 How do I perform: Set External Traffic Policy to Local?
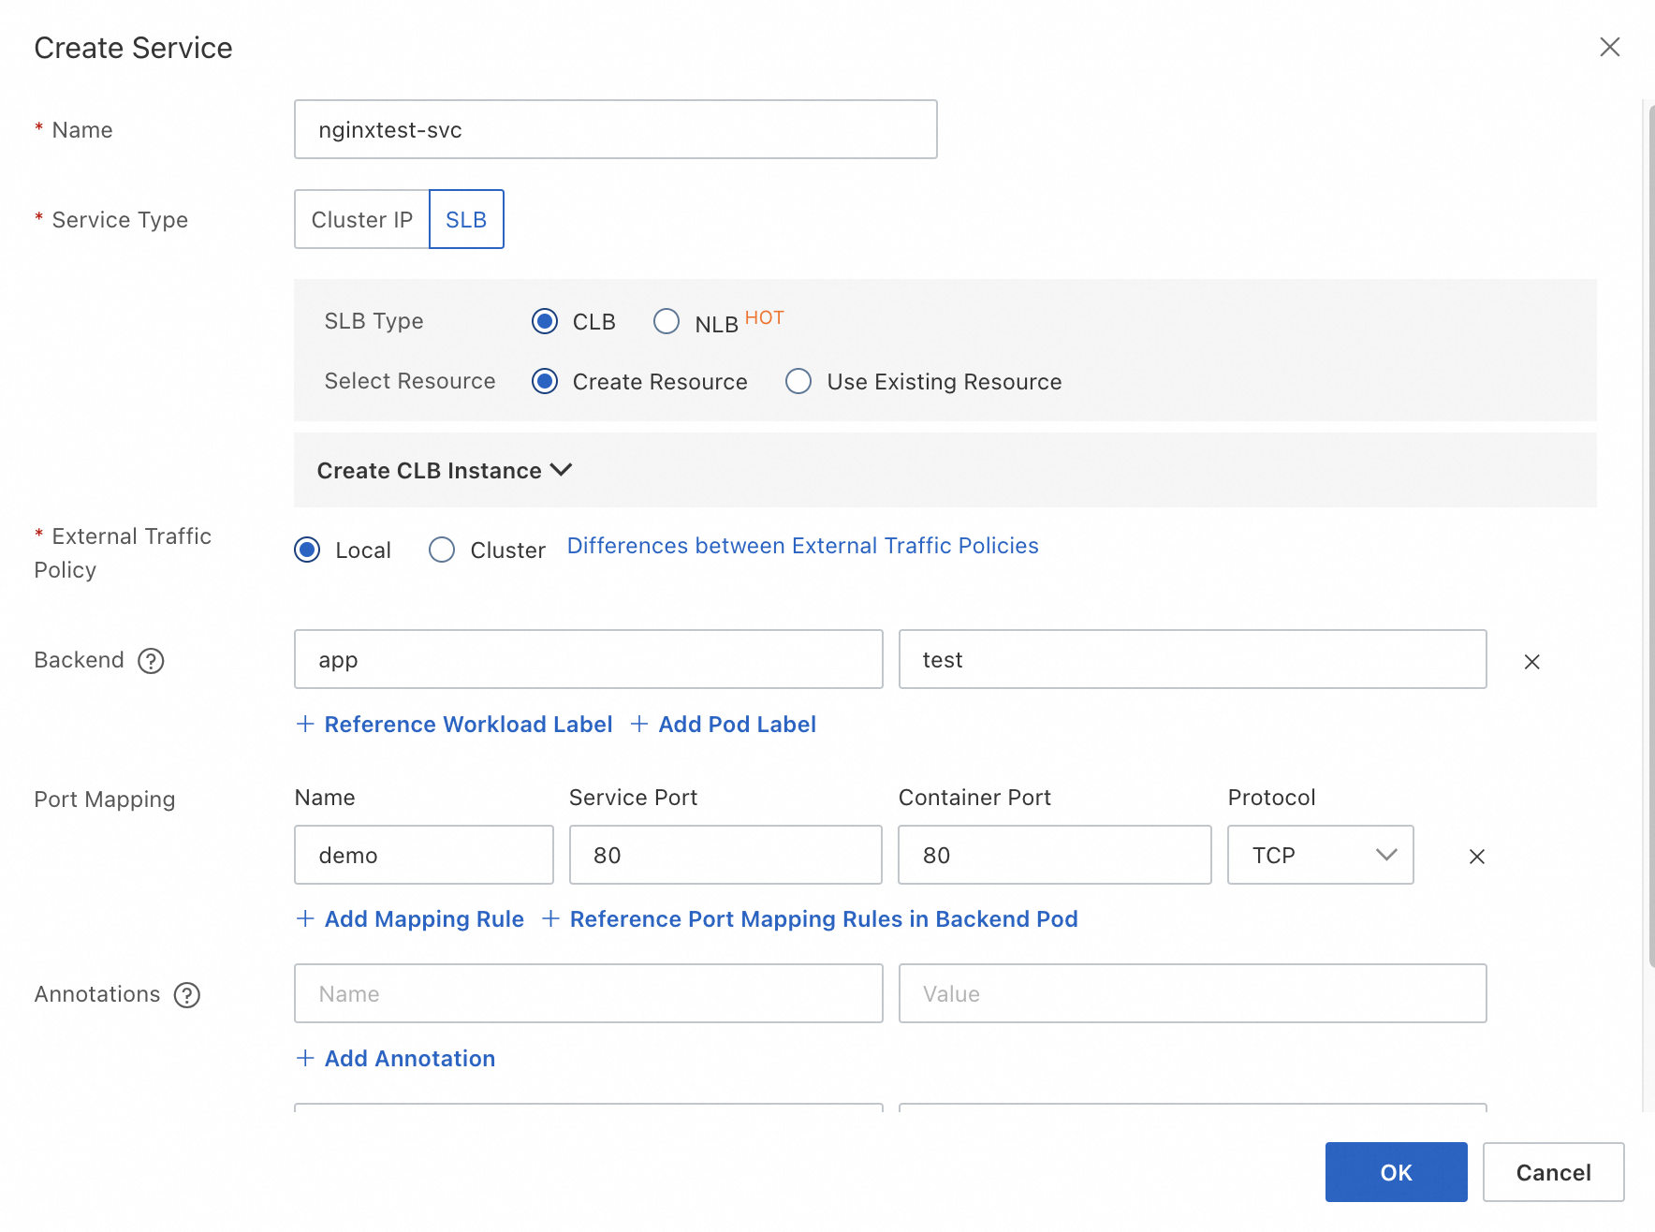click(x=307, y=550)
